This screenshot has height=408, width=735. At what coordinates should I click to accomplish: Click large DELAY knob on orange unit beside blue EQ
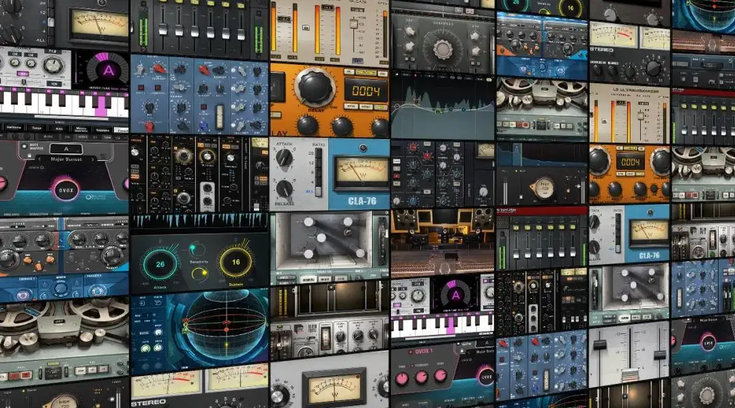point(315,87)
